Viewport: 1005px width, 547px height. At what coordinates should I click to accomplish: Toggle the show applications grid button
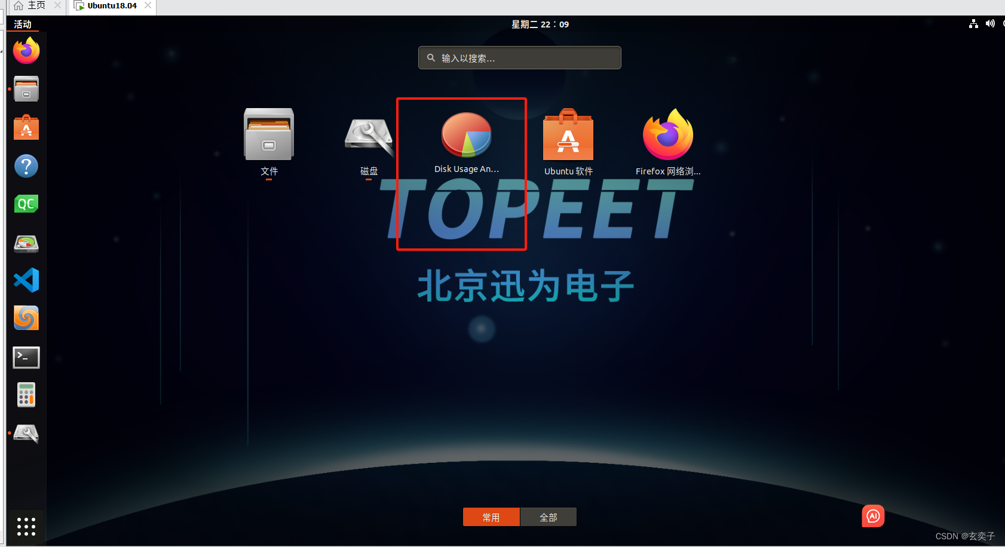tap(26, 526)
